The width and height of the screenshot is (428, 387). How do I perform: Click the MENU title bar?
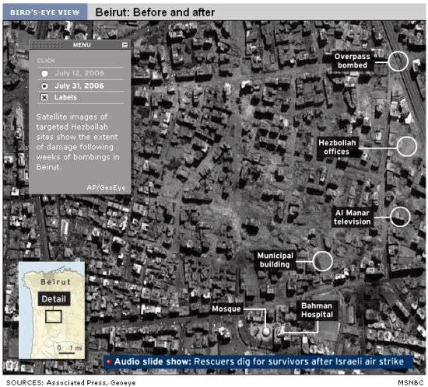tap(79, 45)
